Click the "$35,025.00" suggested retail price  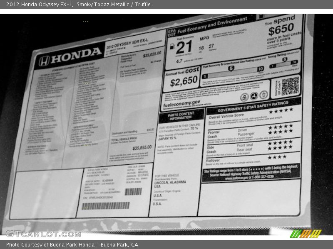(x=152, y=54)
